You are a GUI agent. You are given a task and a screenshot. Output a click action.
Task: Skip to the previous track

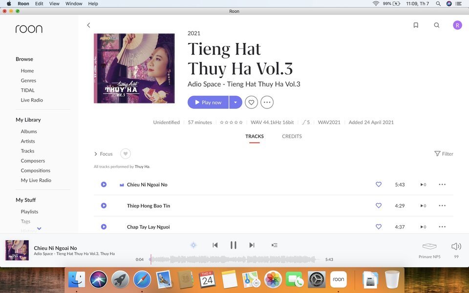click(x=215, y=245)
